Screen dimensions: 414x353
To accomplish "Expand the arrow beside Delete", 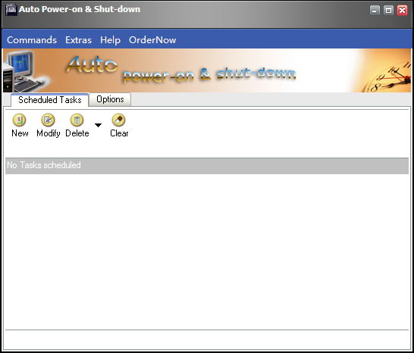I will tap(98, 125).
